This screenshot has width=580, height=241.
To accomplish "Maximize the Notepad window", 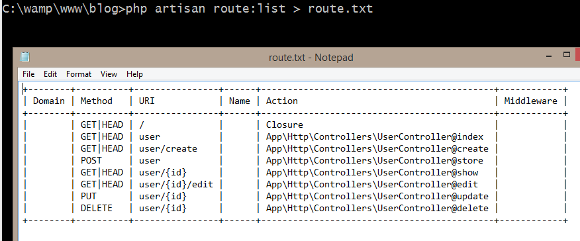I will (567, 55).
